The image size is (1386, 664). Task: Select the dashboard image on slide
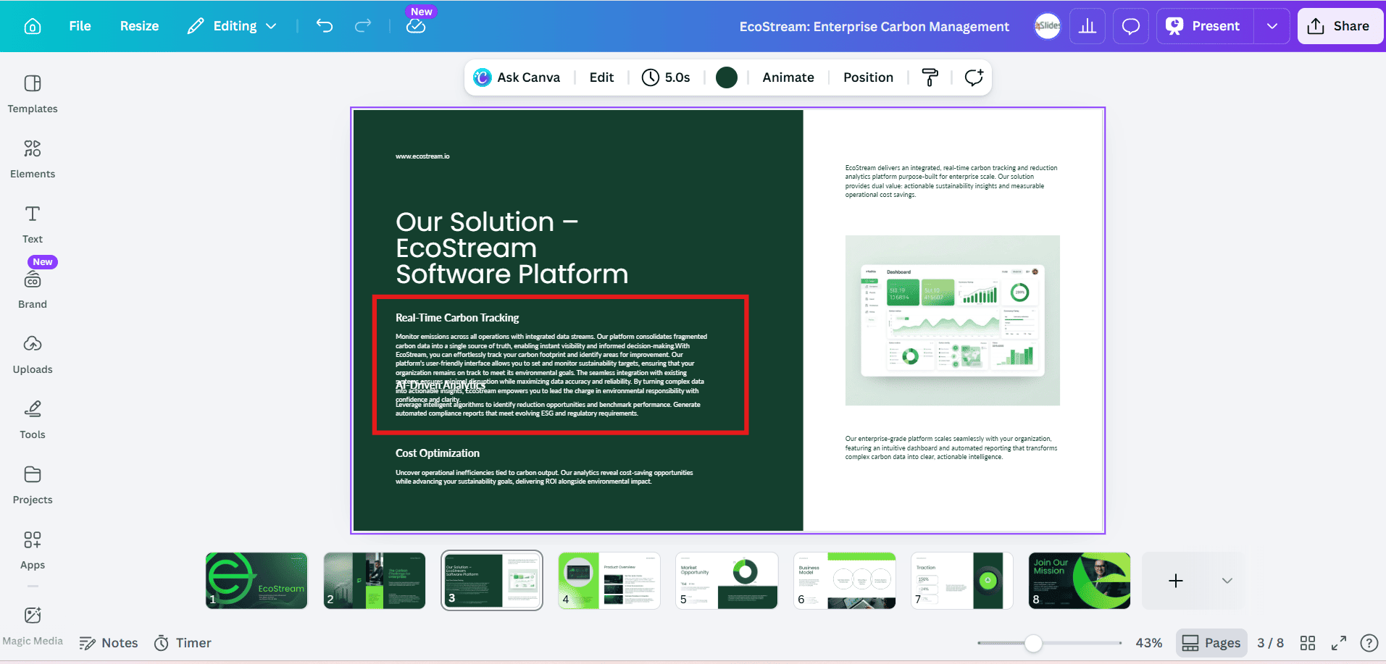952,320
